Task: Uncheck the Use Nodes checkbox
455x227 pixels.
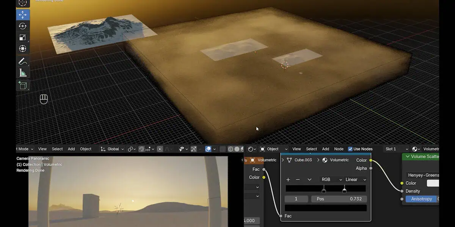Action: [x=350, y=149]
